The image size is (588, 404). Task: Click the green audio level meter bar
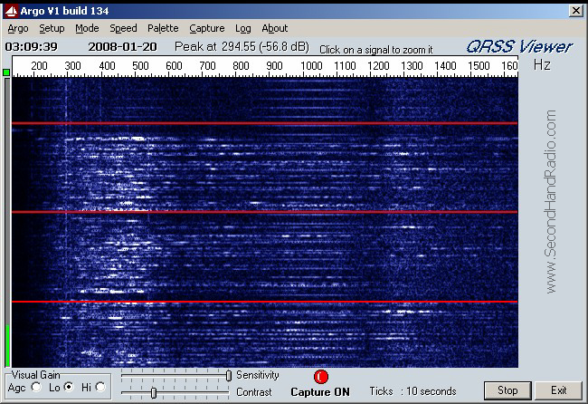tap(7, 345)
